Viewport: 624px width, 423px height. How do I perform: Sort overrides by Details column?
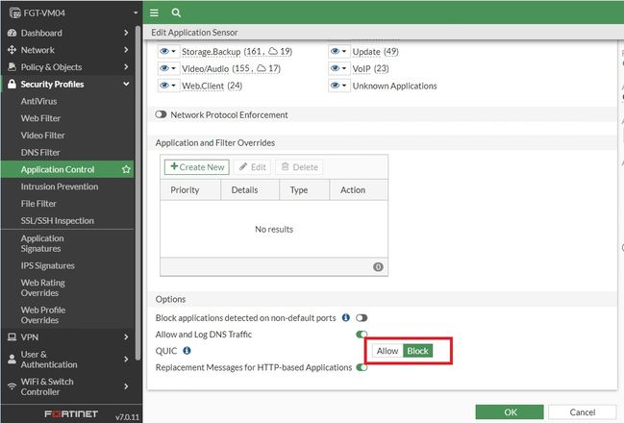pos(250,189)
